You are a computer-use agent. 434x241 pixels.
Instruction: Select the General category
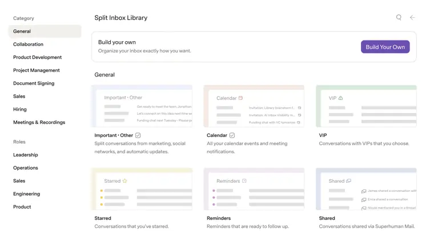tap(45, 31)
